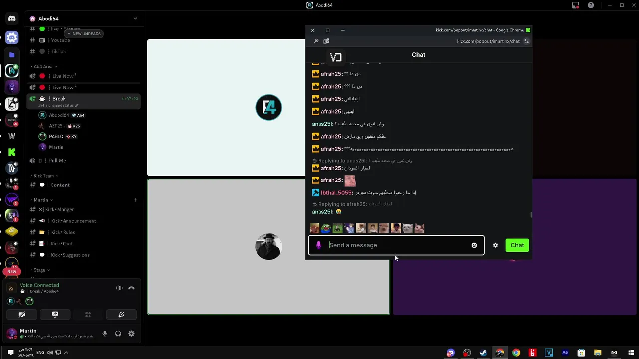
Task: Open volume control in system tray
Action: pos(50,353)
